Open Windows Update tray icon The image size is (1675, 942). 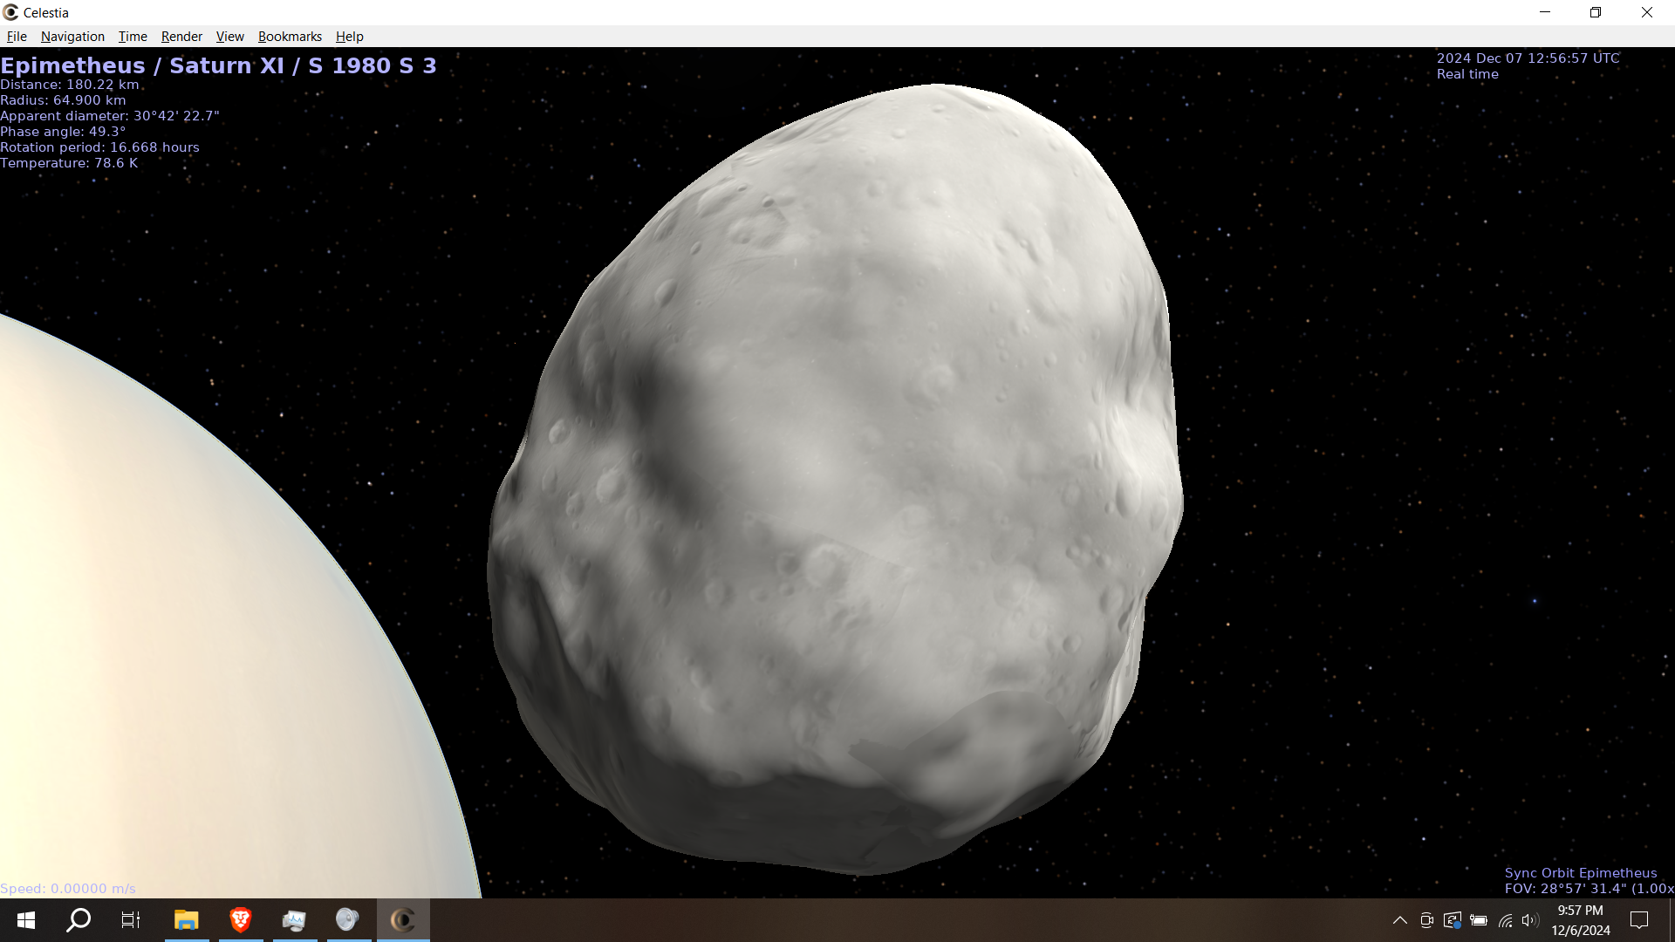point(1453,920)
